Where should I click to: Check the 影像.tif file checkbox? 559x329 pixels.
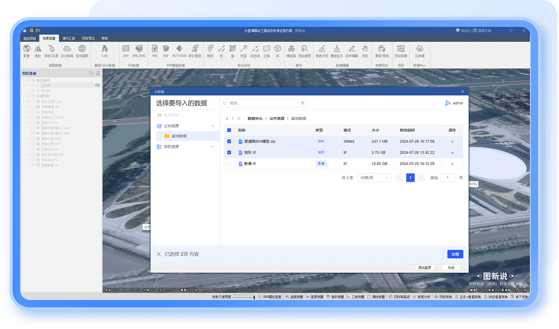[229, 164]
